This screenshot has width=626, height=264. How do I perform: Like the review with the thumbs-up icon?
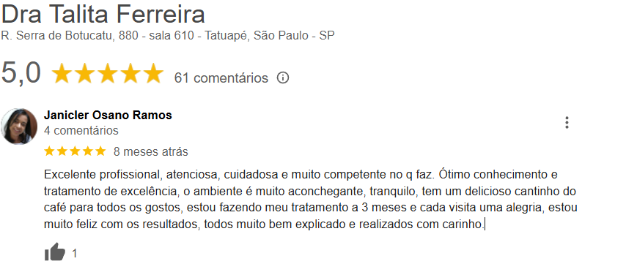[54, 252]
